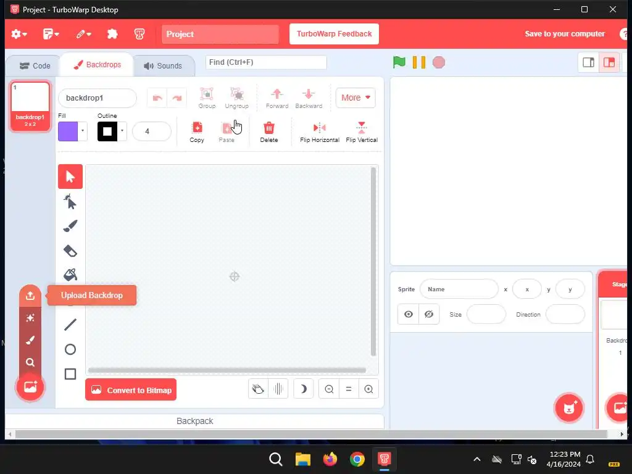The width and height of the screenshot is (632, 474).
Task: Select the Fill bucket tool
Action: [x=70, y=275]
